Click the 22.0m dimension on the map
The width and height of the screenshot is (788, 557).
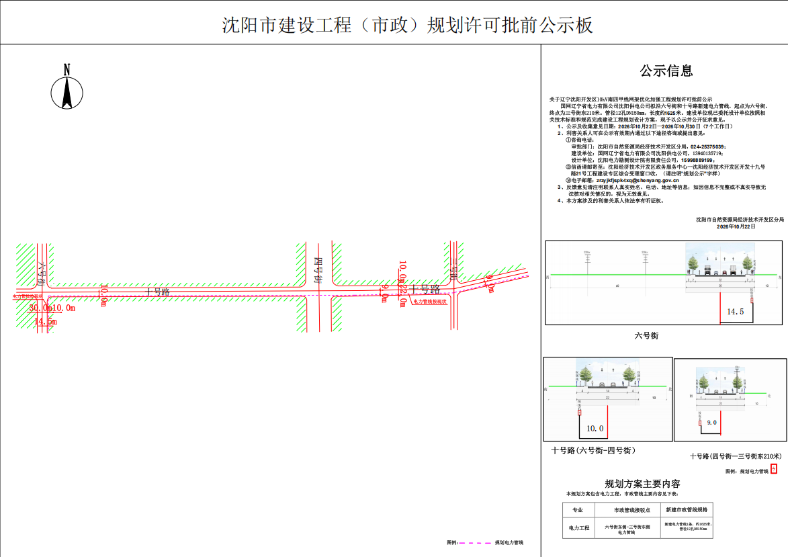402,296
